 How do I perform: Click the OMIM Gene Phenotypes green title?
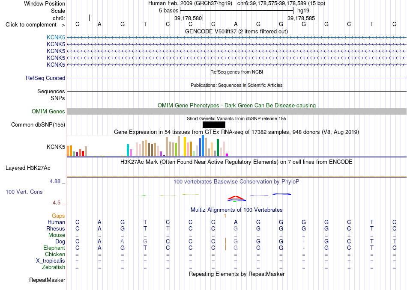point(236,106)
